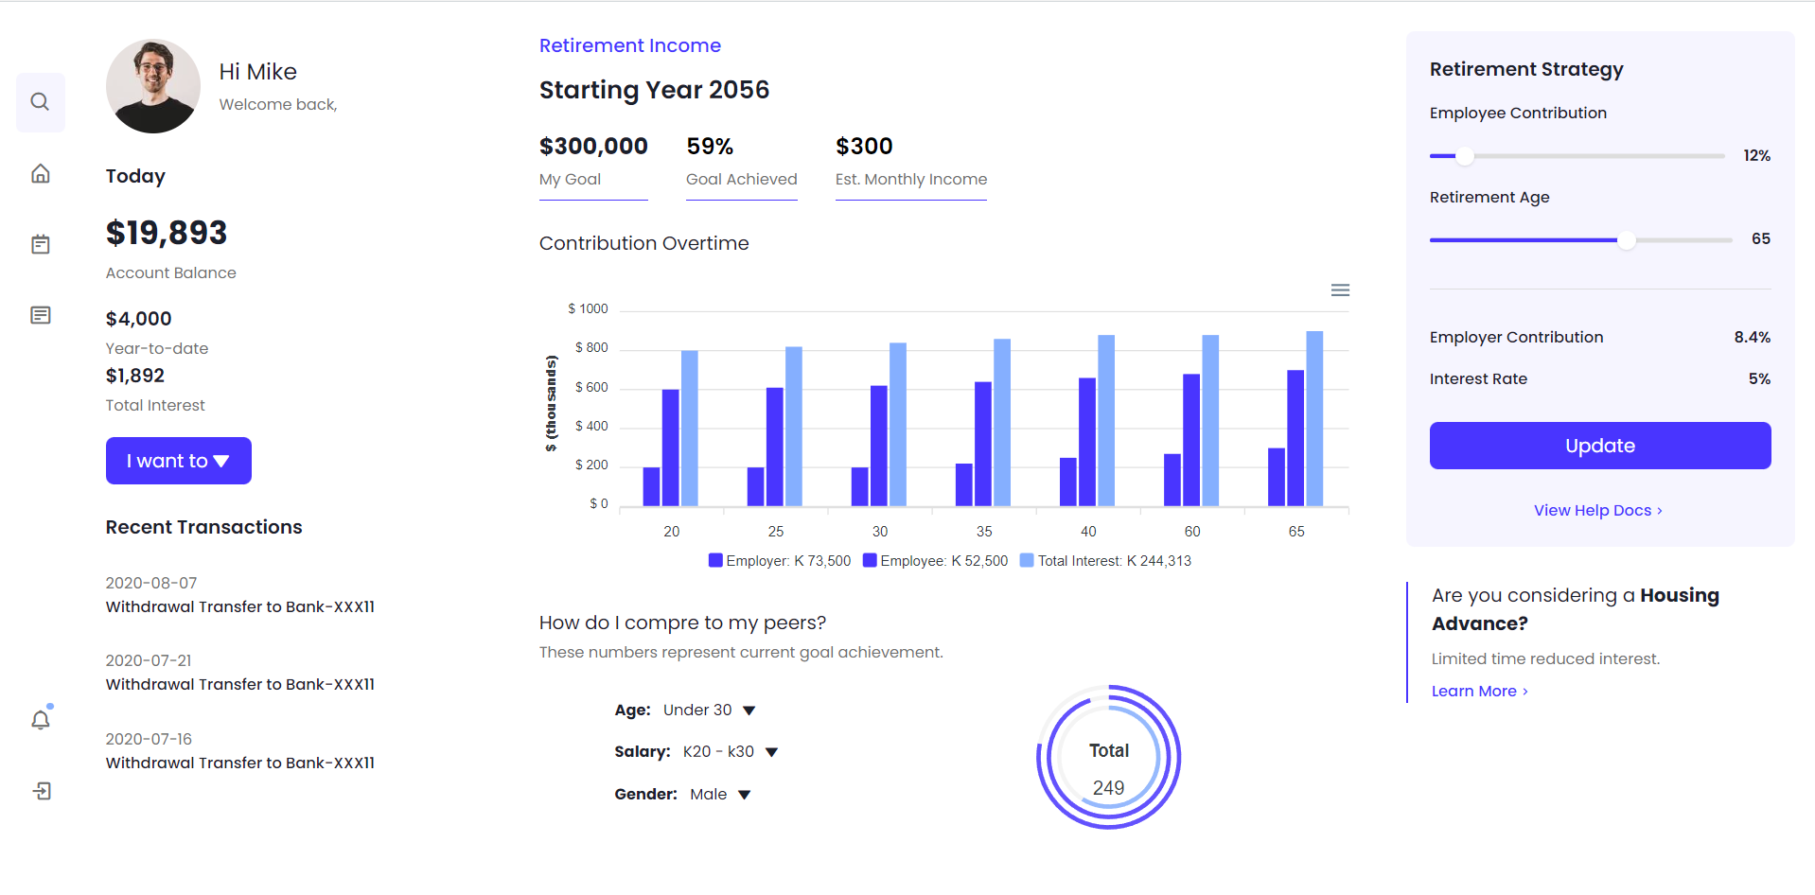The width and height of the screenshot is (1815, 895).
Task: Click the Retirement Age slider handle
Action: (x=1626, y=240)
